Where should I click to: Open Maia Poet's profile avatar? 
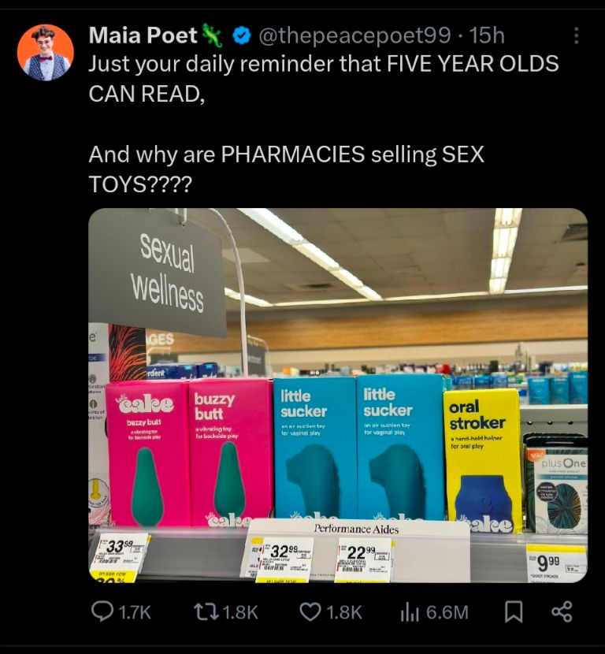46,53
